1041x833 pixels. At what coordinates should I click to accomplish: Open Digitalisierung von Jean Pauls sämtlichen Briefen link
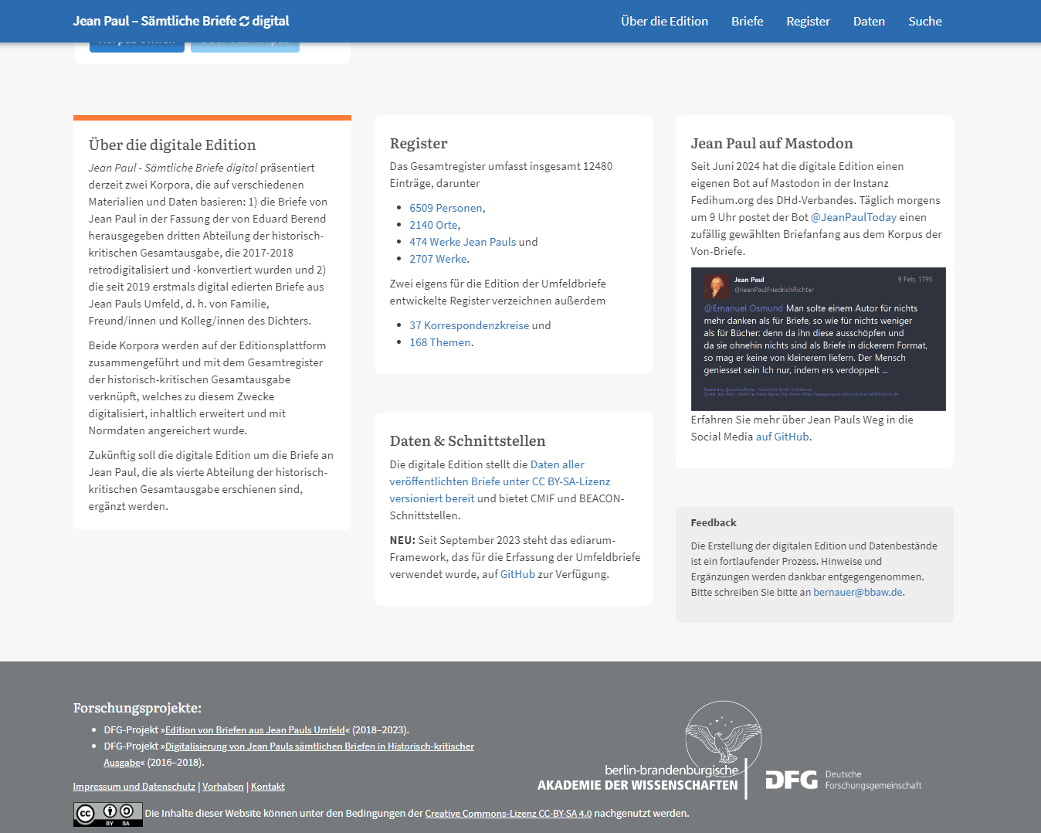pos(289,754)
